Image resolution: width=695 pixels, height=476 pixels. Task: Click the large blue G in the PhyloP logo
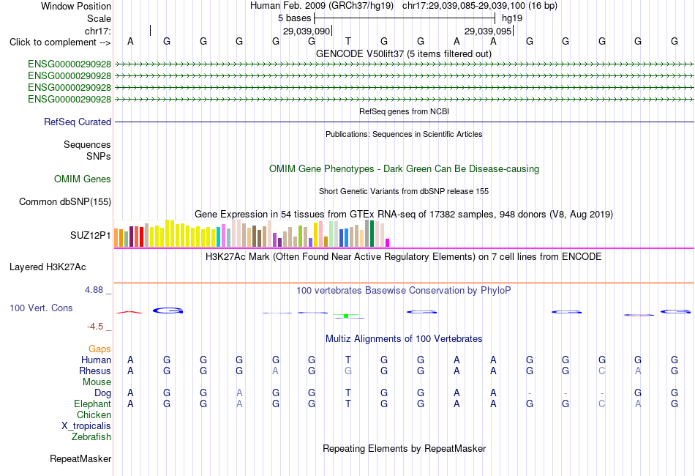coord(168,310)
